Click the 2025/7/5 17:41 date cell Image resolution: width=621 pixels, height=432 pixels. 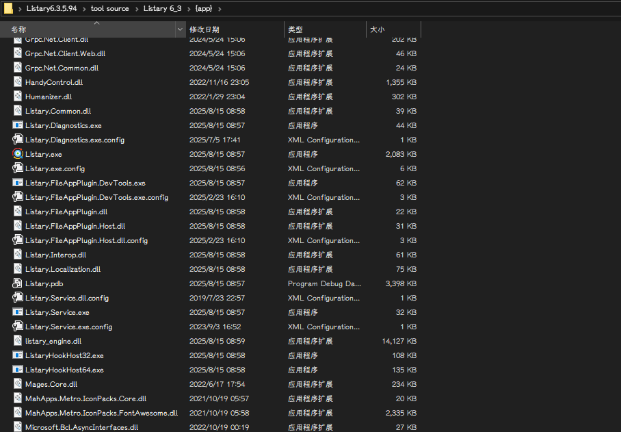coord(215,140)
